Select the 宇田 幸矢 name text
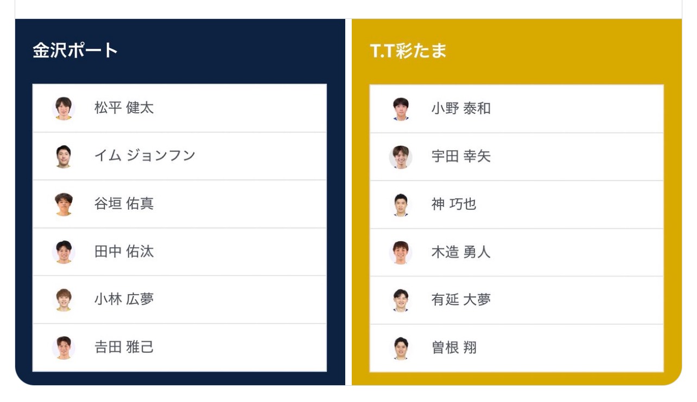The height and width of the screenshot is (402, 697). [461, 157]
